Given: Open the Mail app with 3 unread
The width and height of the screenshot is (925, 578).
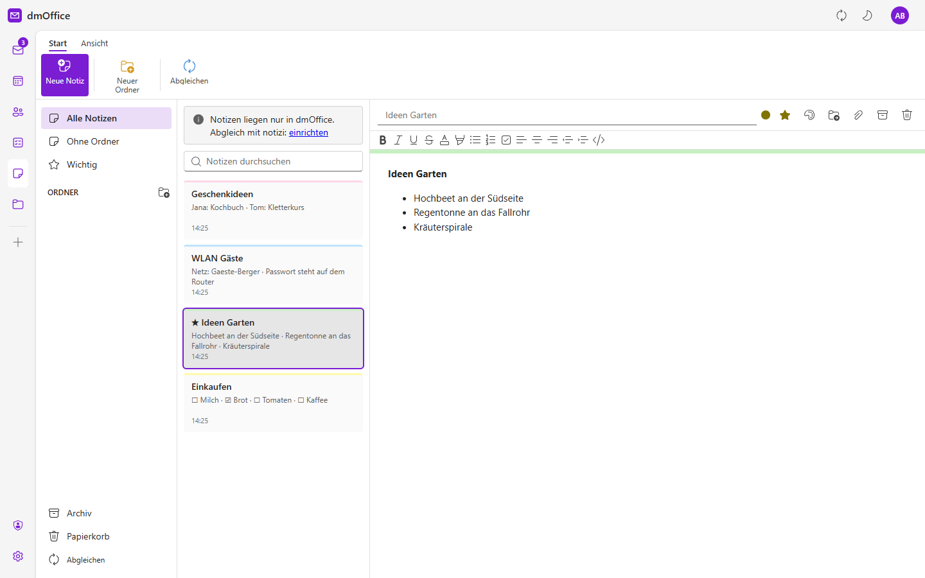Looking at the screenshot, I should pyautogui.click(x=18, y=50).
